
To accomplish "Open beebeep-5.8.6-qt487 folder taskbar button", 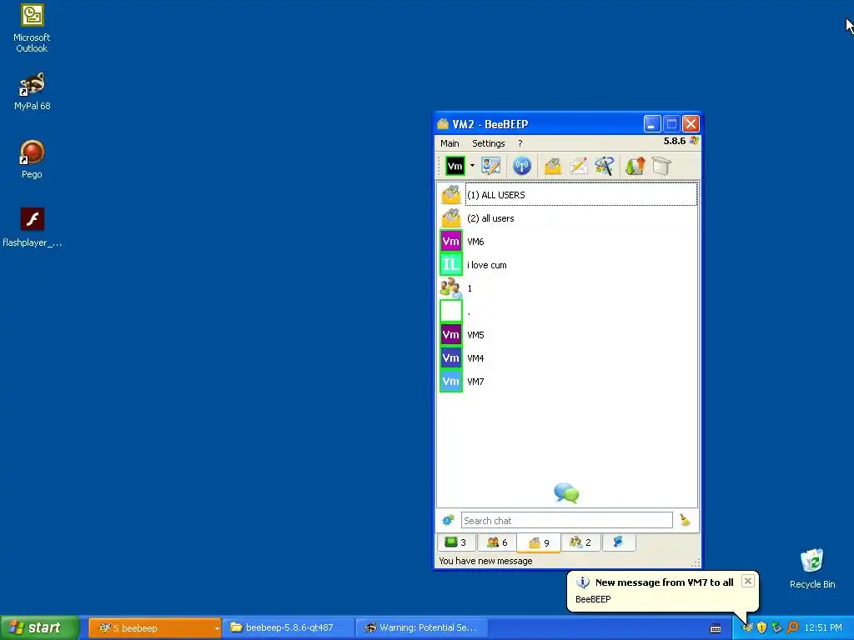I will point(289,627).
